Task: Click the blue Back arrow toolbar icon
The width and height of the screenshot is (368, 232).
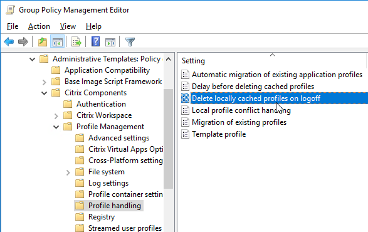Action: [9, 42]
